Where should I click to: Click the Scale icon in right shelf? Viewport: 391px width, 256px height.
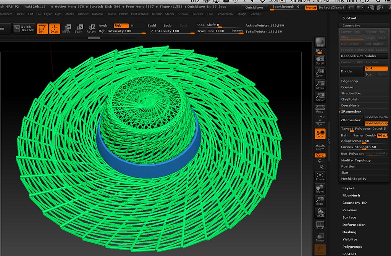(x=320, y=201)
